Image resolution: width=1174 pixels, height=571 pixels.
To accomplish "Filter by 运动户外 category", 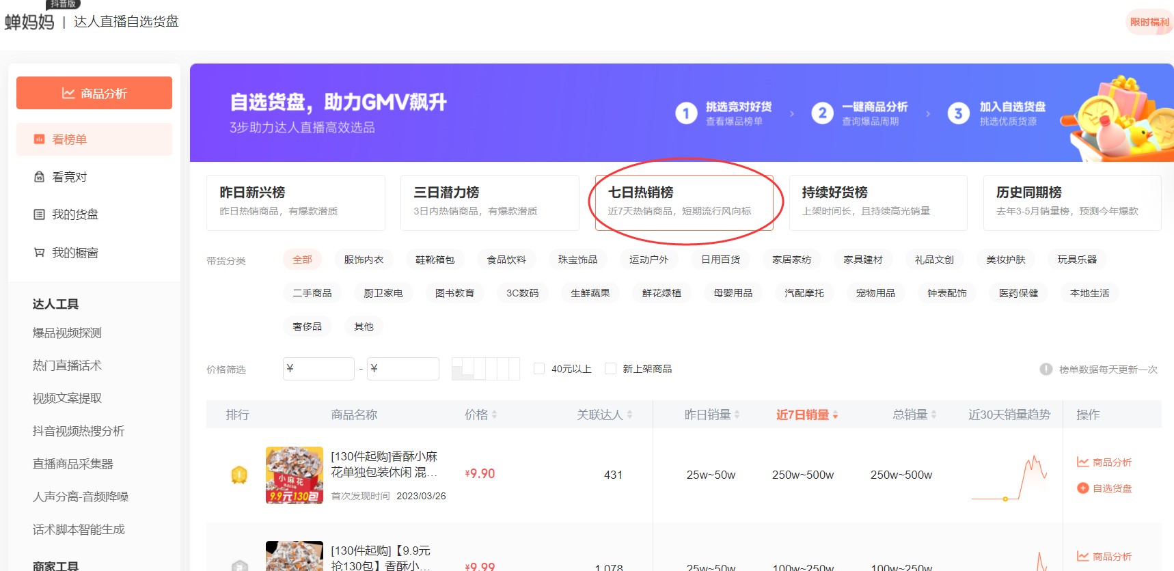I will (x=649, y=260).
